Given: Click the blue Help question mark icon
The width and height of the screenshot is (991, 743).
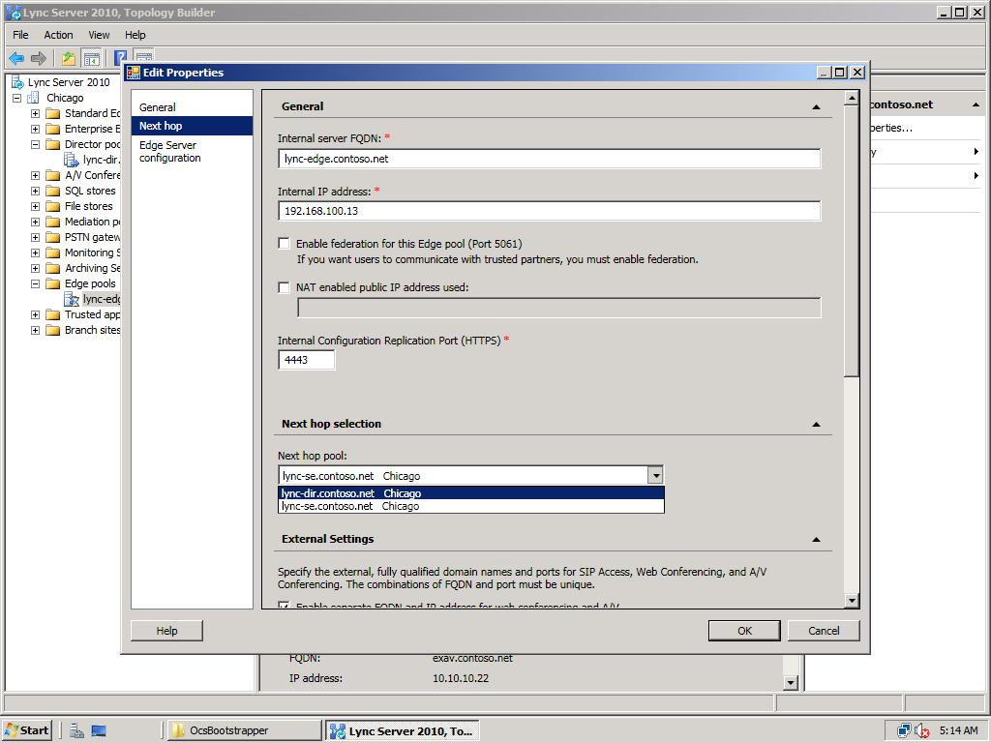Looking at the screenshot, I should pyautogui.click(x=119, y=57).
